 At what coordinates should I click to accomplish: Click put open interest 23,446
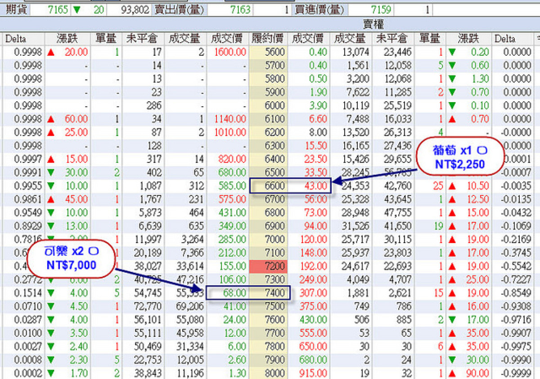(x=397, y=52)
